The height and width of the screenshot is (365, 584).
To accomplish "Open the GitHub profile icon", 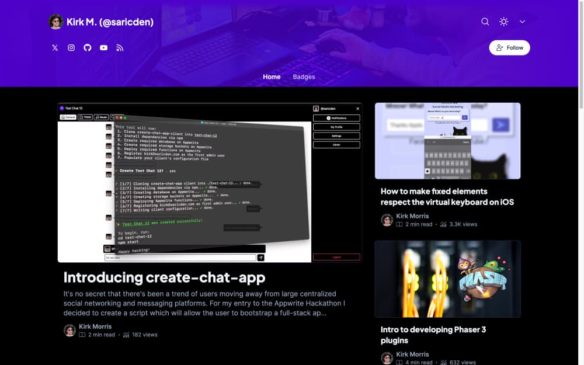I will pyautogui.click(x=88, y=48).
